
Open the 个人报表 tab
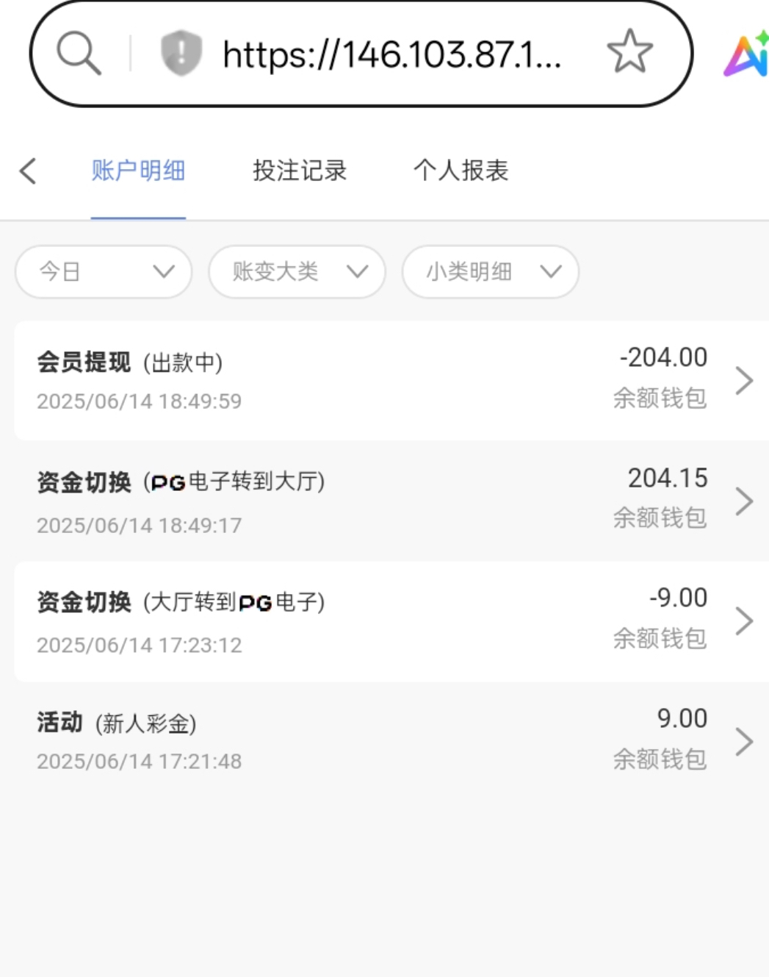click(461, 171)
